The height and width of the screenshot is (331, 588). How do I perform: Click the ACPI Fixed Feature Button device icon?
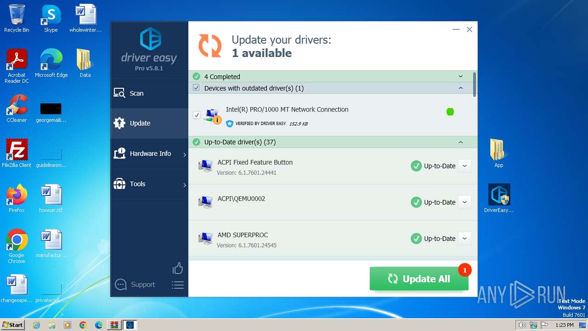205,166
